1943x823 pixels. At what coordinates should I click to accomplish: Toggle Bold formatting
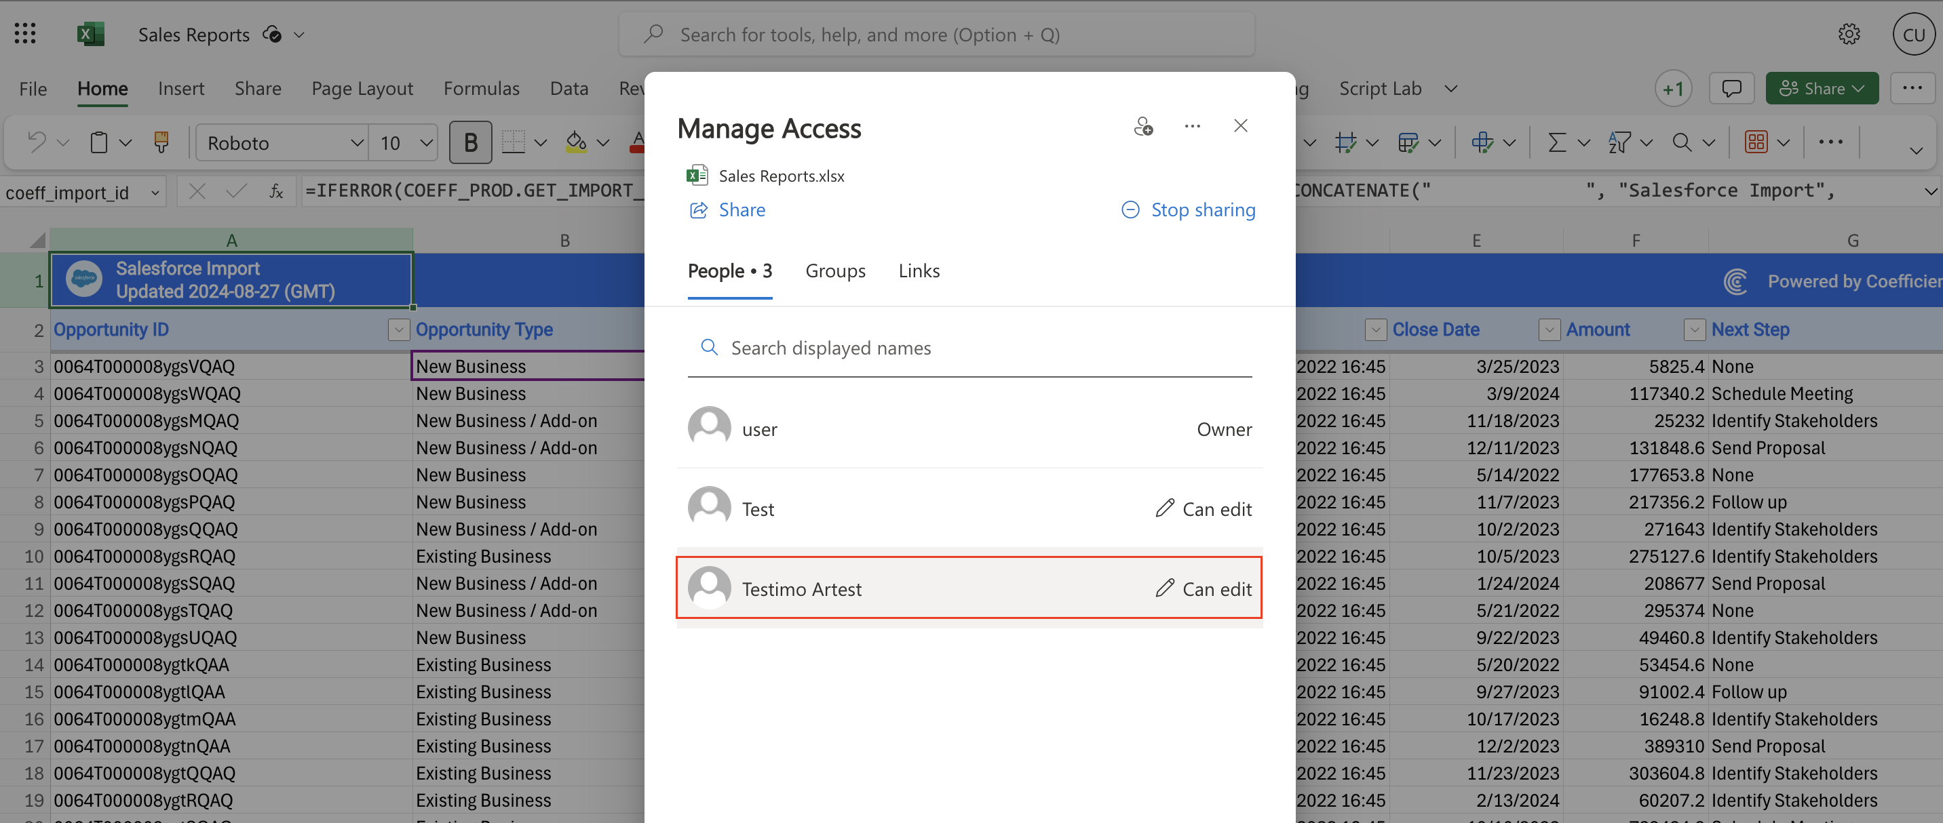471,142
